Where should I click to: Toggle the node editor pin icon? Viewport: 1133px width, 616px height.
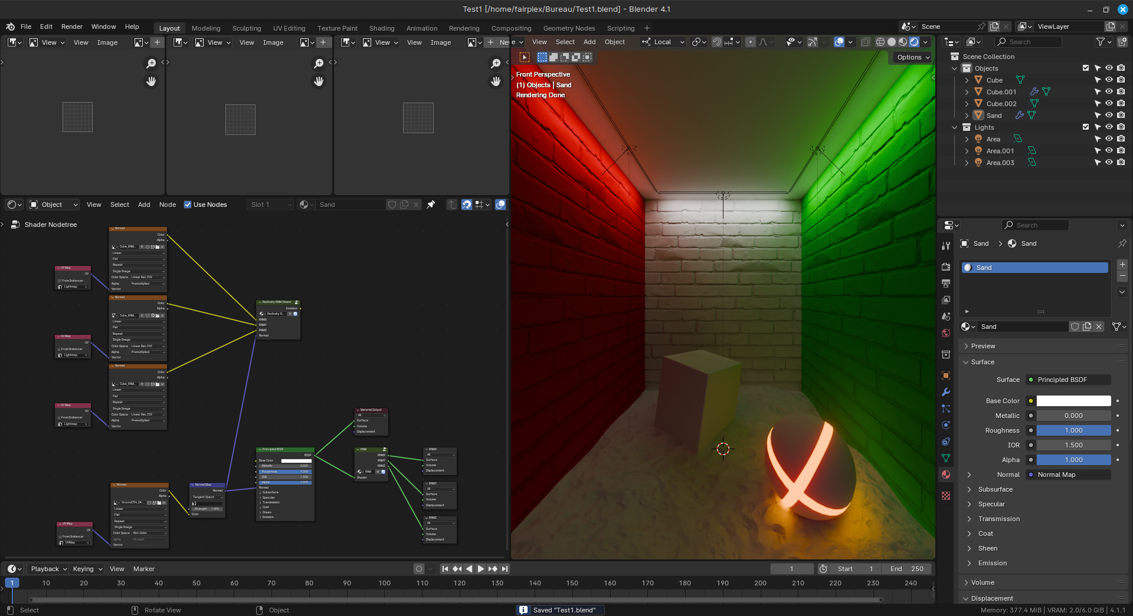coord(431,205)
